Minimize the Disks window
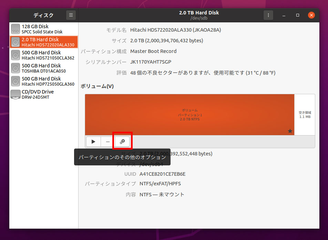This screenshot has width=328, height=240. click(284, 15)
